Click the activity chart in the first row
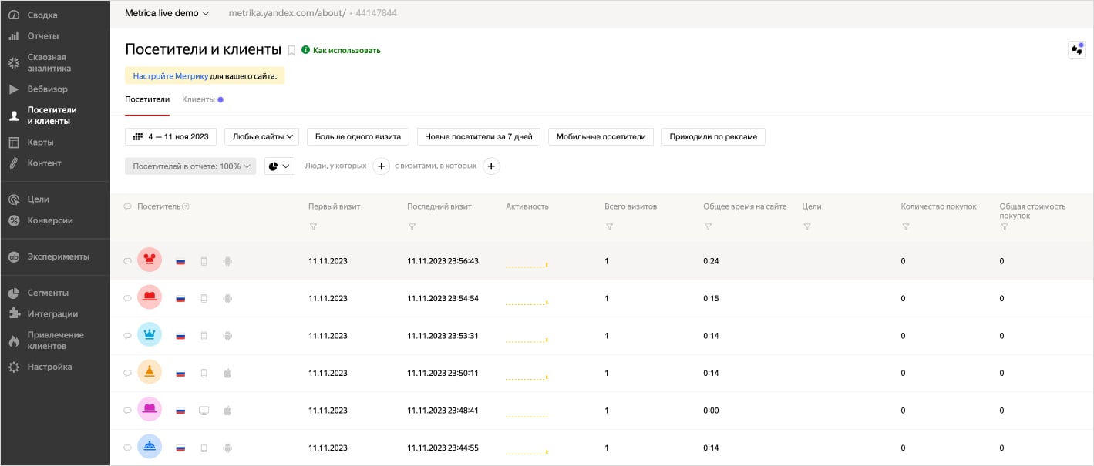The width and height of the screenshot is (1094, 466). (527, 263)
